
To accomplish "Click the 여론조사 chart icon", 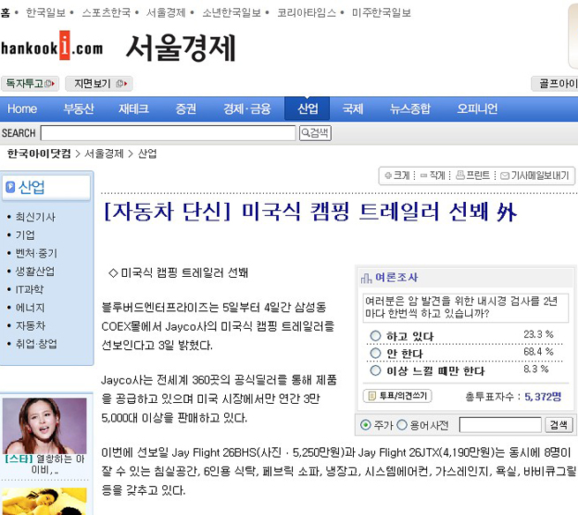I will [366, 278].
